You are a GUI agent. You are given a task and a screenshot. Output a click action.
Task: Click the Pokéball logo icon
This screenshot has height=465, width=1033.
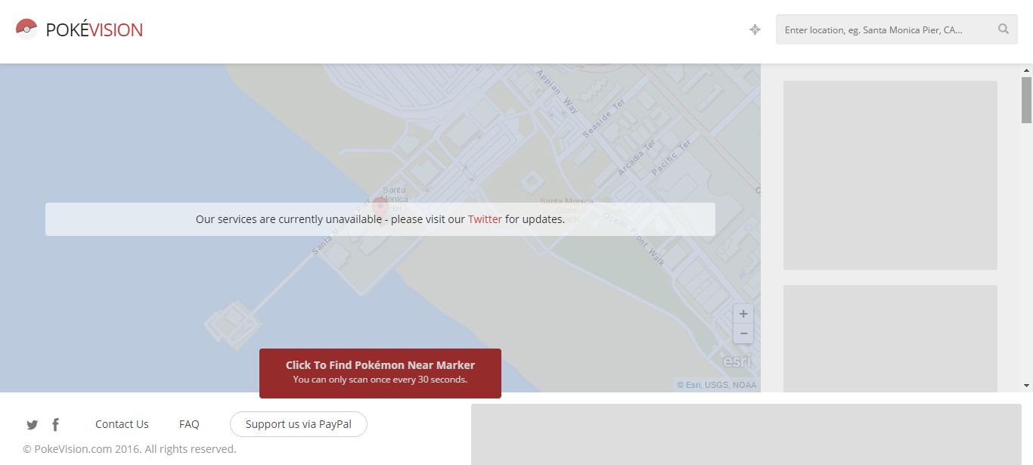point(26,29)
